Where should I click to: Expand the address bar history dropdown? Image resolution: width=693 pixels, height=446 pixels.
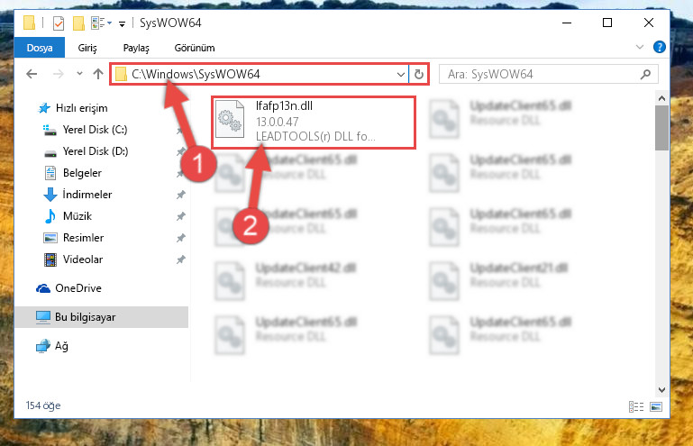401,74
